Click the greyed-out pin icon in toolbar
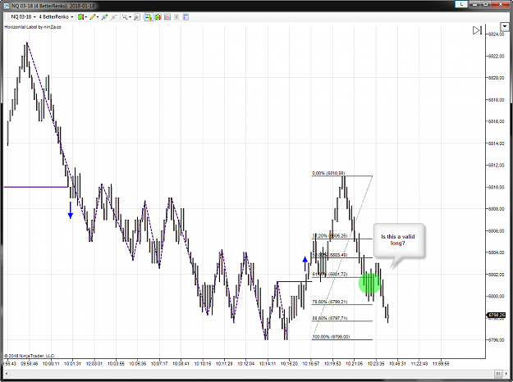The height and width of the screenshot is (382, 513). 113,17
